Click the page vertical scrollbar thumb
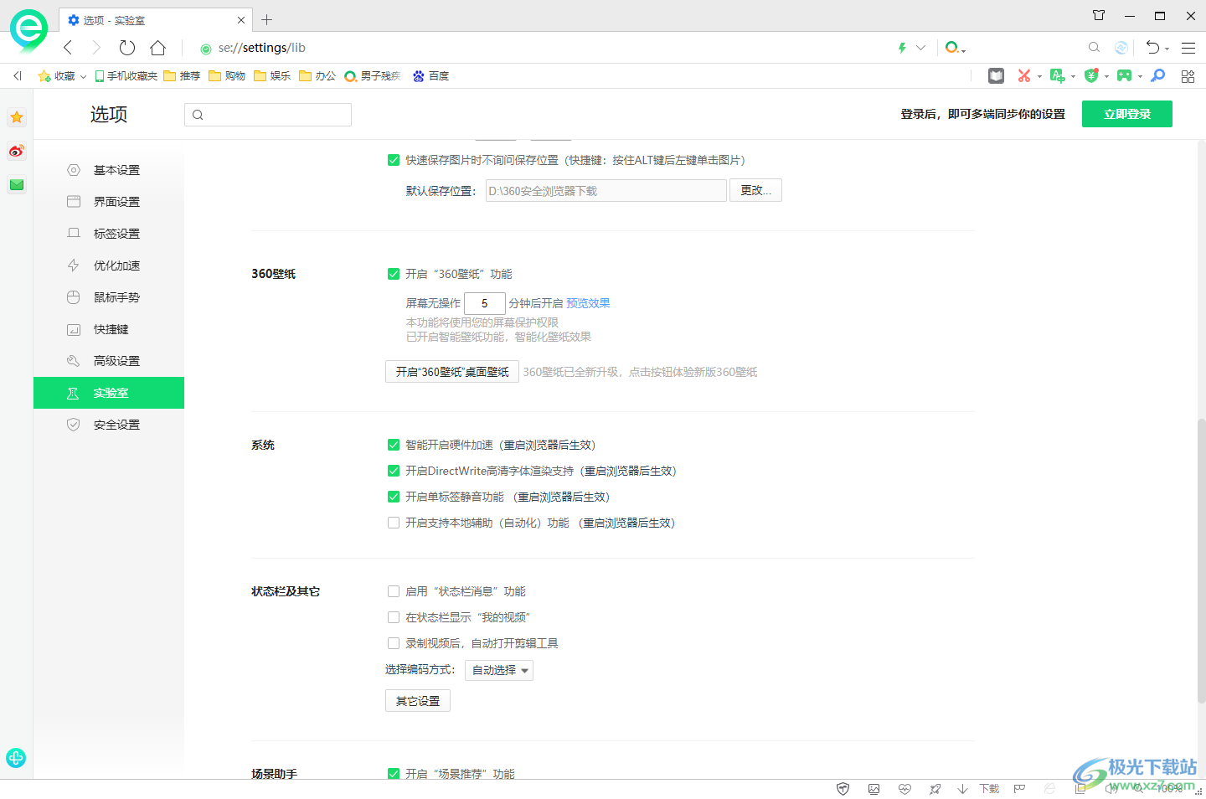 click(1201, 561)
